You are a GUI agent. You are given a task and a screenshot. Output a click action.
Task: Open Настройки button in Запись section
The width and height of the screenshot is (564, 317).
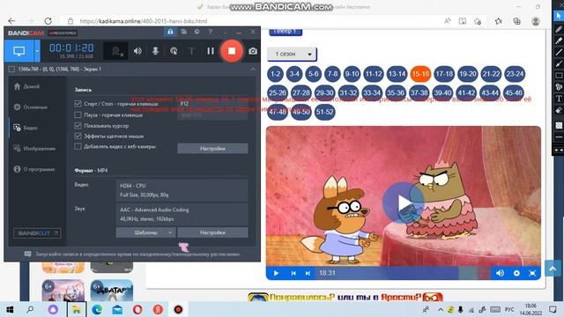tap(212, 149)
